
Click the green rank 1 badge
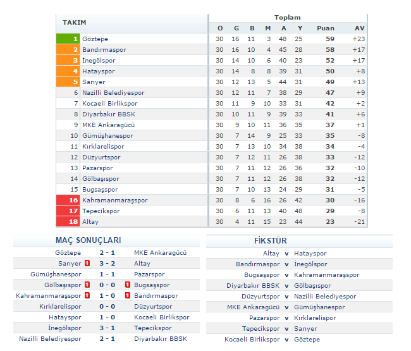point(68,39)
